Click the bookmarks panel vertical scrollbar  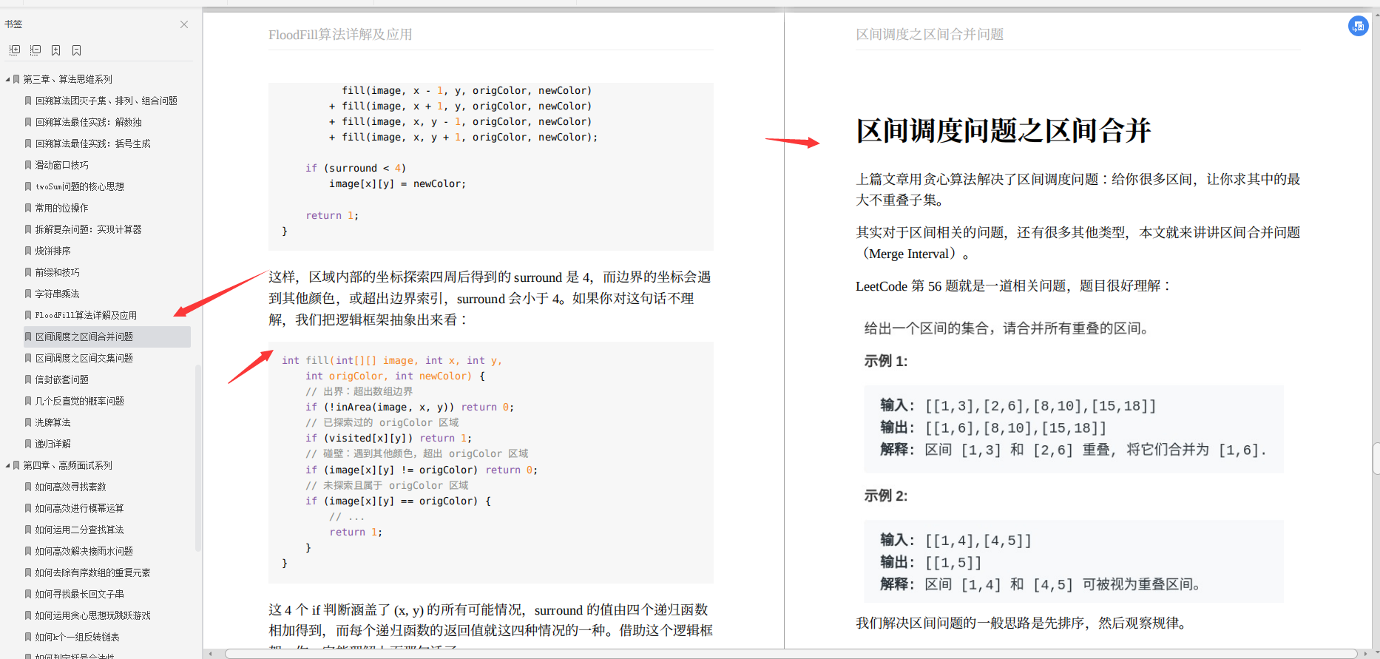197,458
